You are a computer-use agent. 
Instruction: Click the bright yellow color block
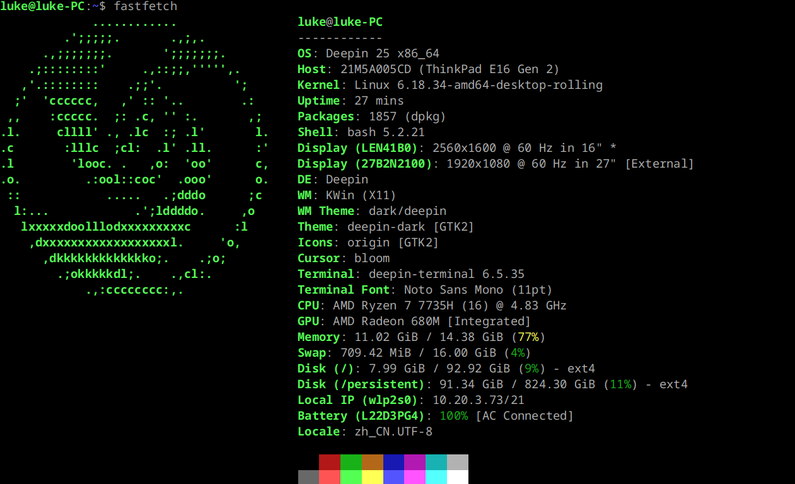click(x=373, y=477)
